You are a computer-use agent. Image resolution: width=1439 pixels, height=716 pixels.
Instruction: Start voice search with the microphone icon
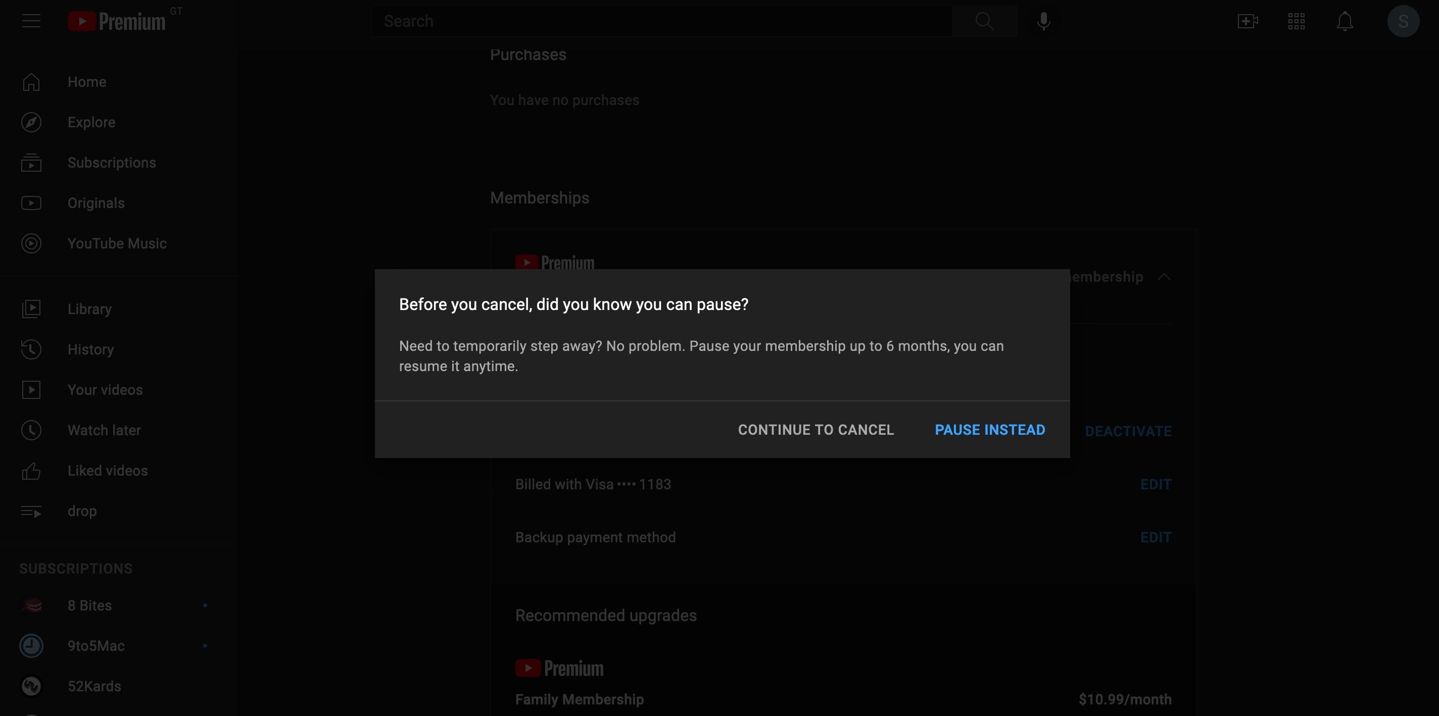[1042, 21]
